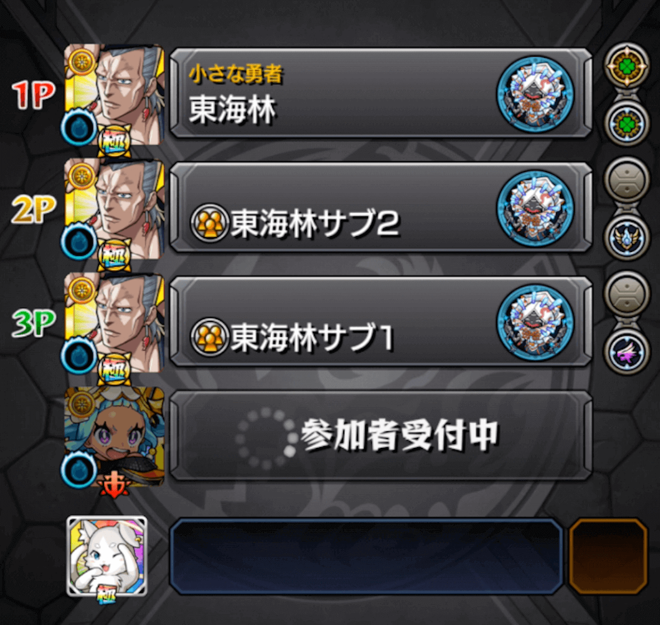Select the 3P character portrait
The height and width of the screenshot is (625, 660).
tap(114, 324)
